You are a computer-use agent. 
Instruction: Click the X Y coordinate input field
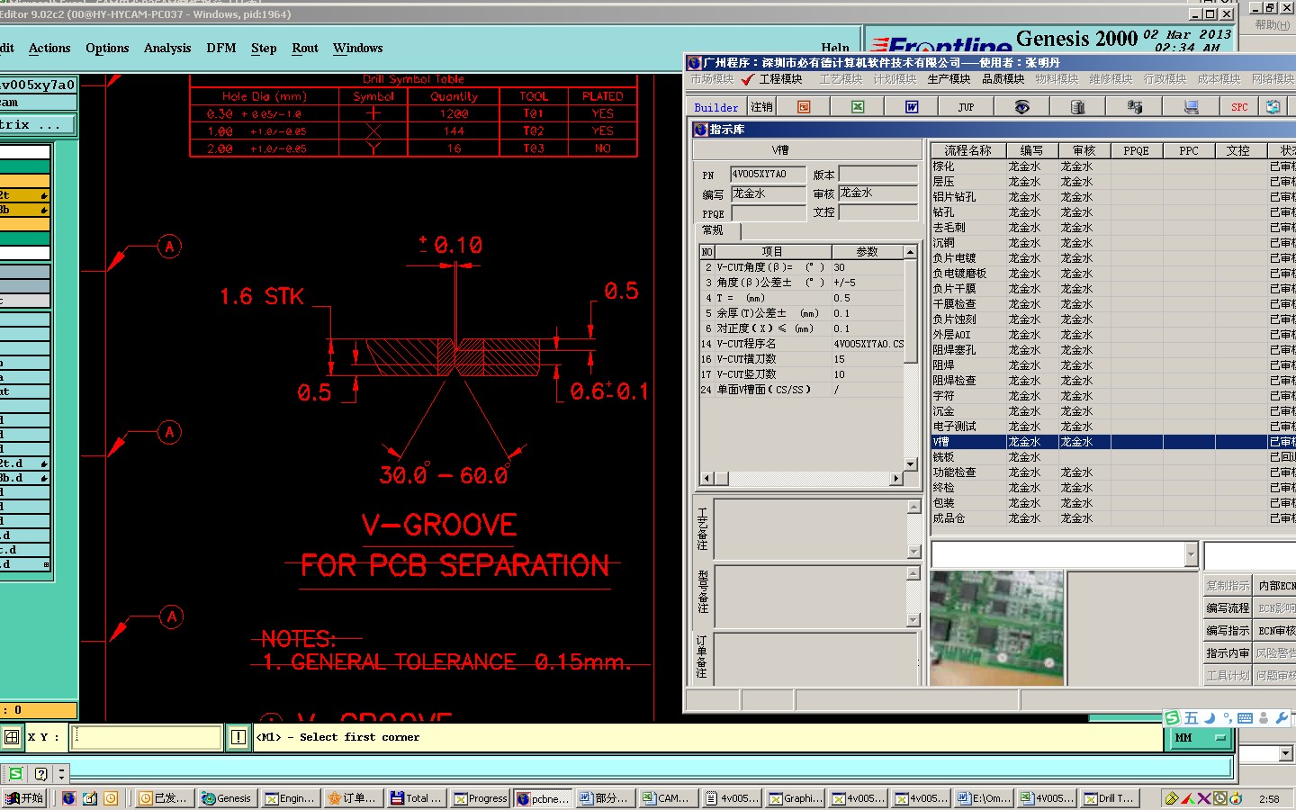click(x=148, y=737)
